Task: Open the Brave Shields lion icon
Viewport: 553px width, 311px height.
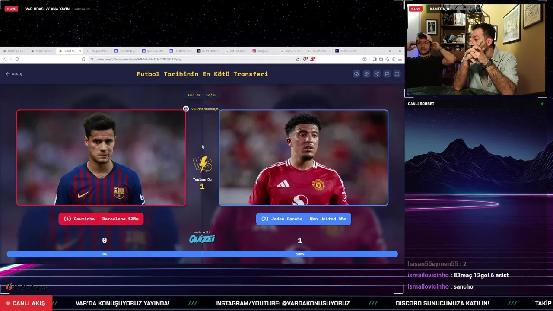Action: (305, 59)
